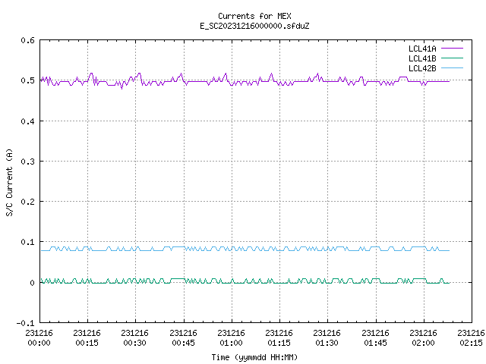The width and height of the screenshot is (486, 364).
Task: Click the blue LCL42B legend line sample
Action: coord(452,67)
